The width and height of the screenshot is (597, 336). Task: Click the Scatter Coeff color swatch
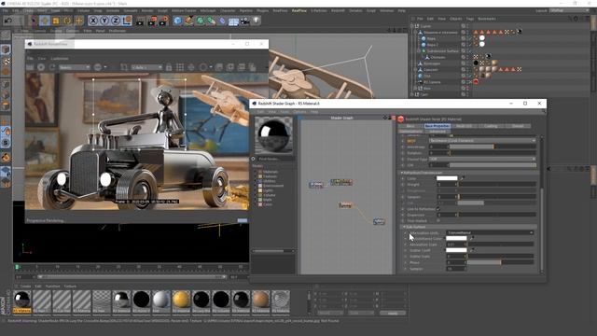[456, 250]
